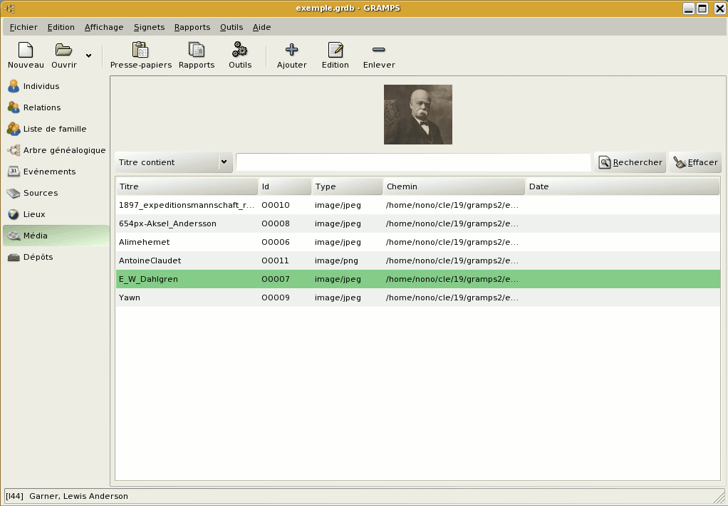Select the Média view
728x506 pixels.
pyautogui.click(x=56, y=236)
